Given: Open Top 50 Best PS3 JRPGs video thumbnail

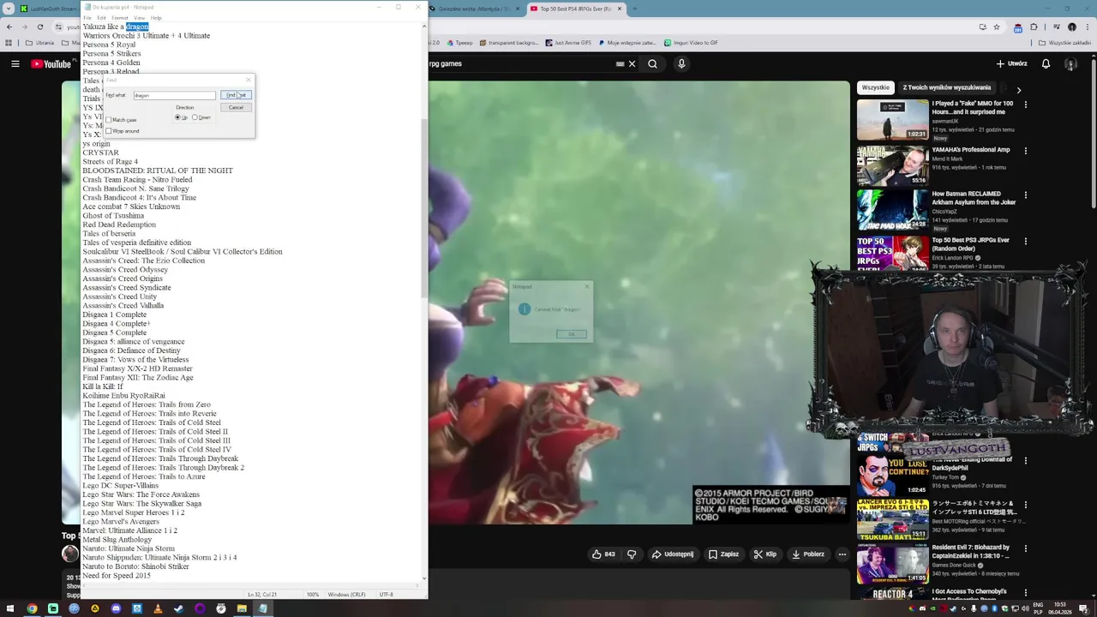Looking at the screenshot, I should (x=892, y=254).
